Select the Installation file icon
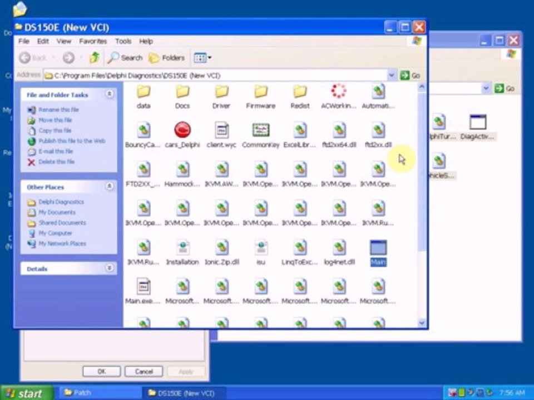This screenshot has height=400, width=534. click(x=182, y=252)
